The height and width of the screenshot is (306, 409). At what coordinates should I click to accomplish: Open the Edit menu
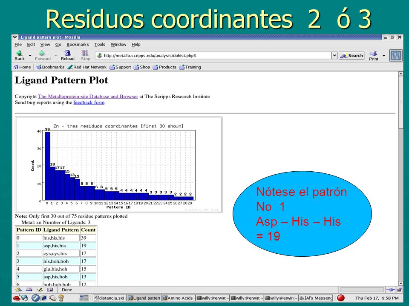coord(31,45)
